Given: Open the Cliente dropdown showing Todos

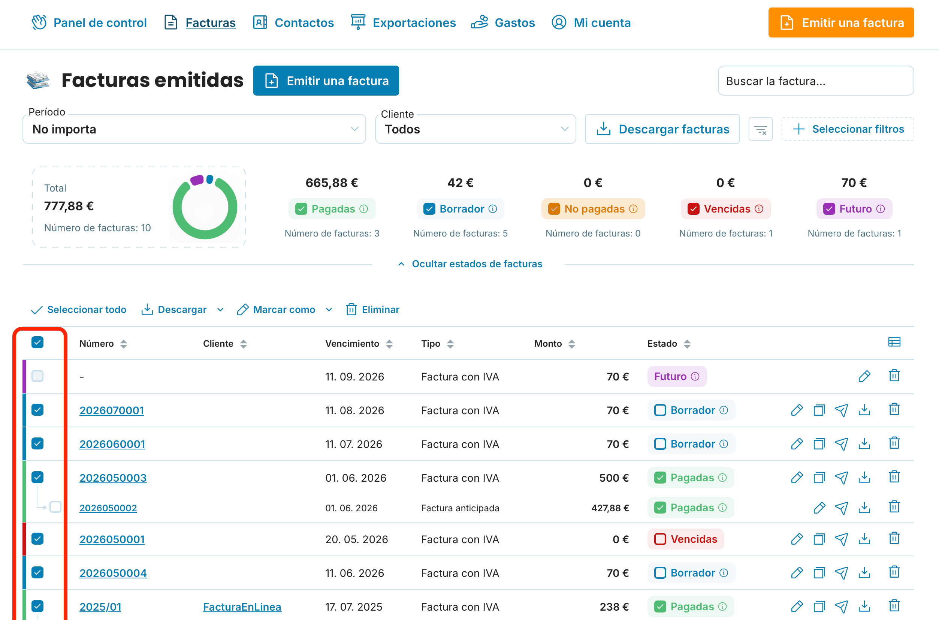Looking at the screenshot, I should [475, 129].
